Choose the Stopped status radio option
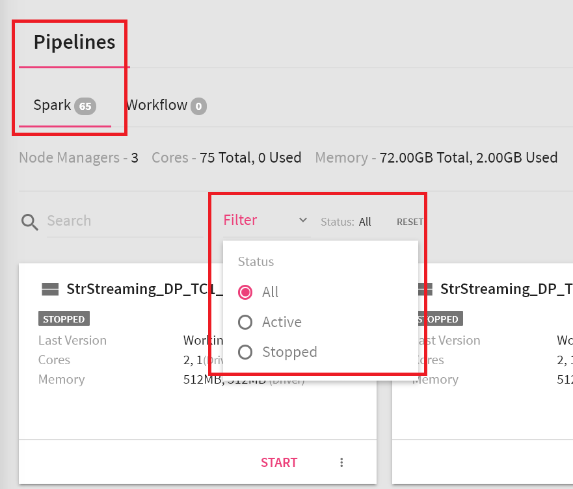This screenshot has width=573, height=489. point(245,352)
